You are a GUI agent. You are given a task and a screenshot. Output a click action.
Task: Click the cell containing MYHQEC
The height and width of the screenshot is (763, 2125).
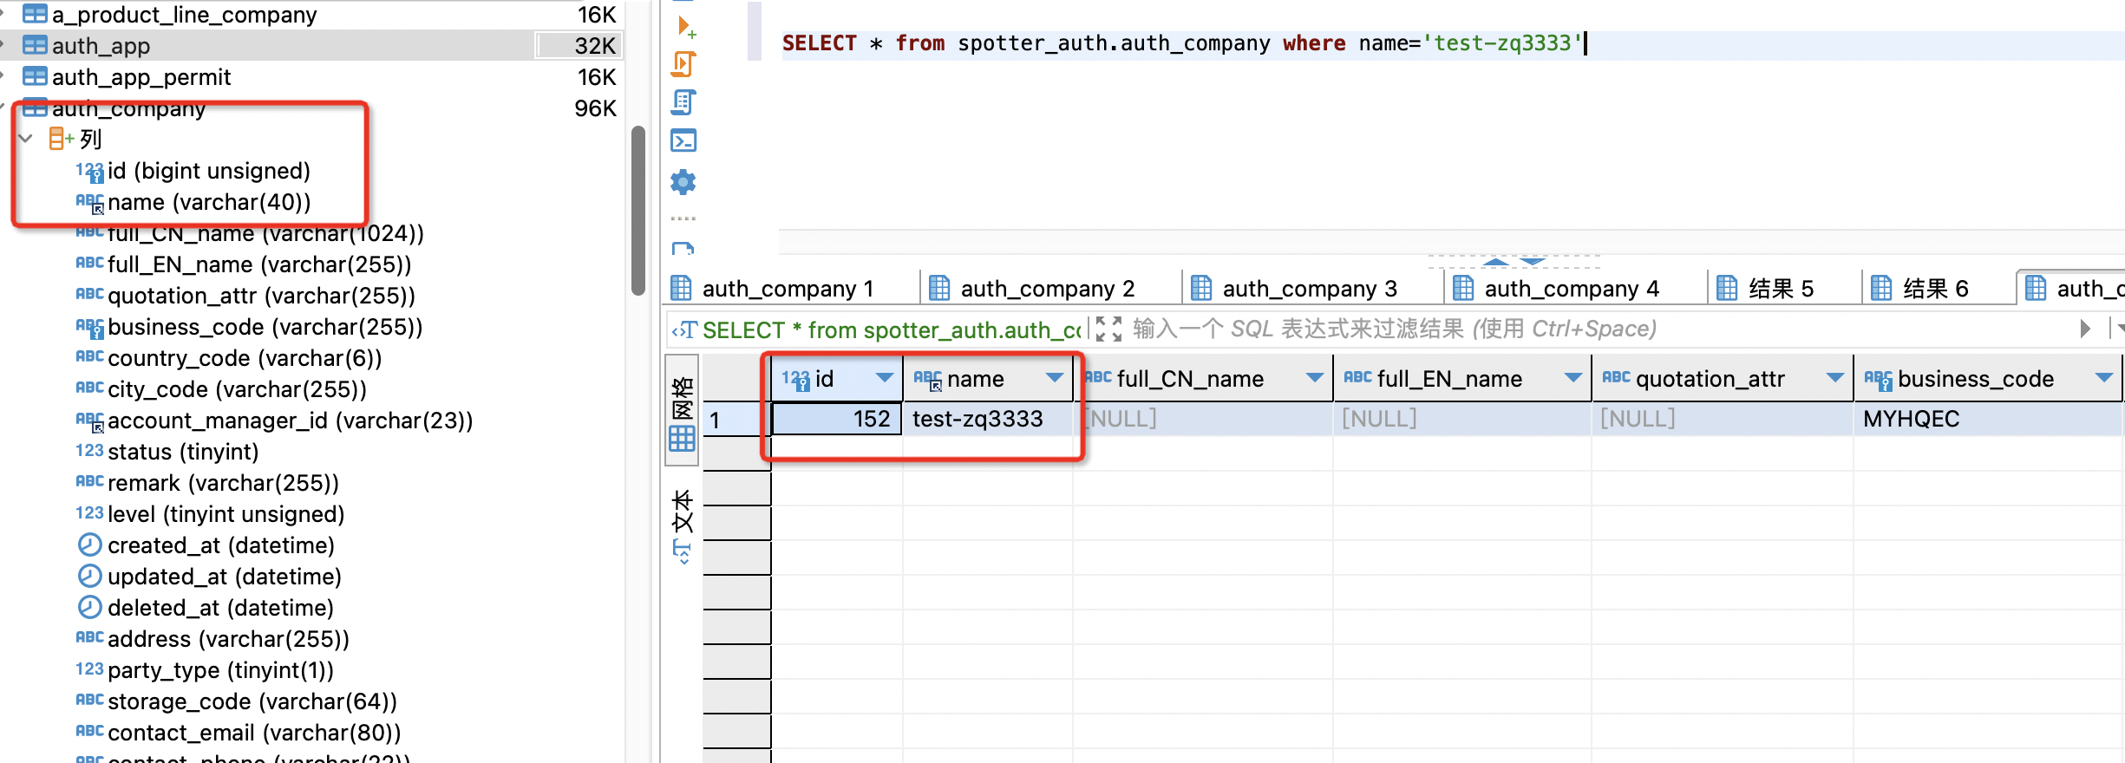coord(1986,419)
